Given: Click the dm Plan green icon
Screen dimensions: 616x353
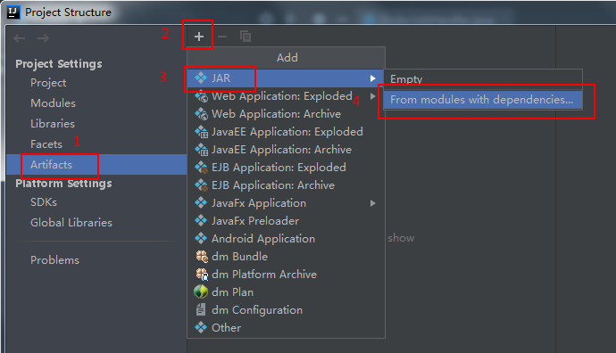Looking at the screenshot, I should tap(201, 291).
